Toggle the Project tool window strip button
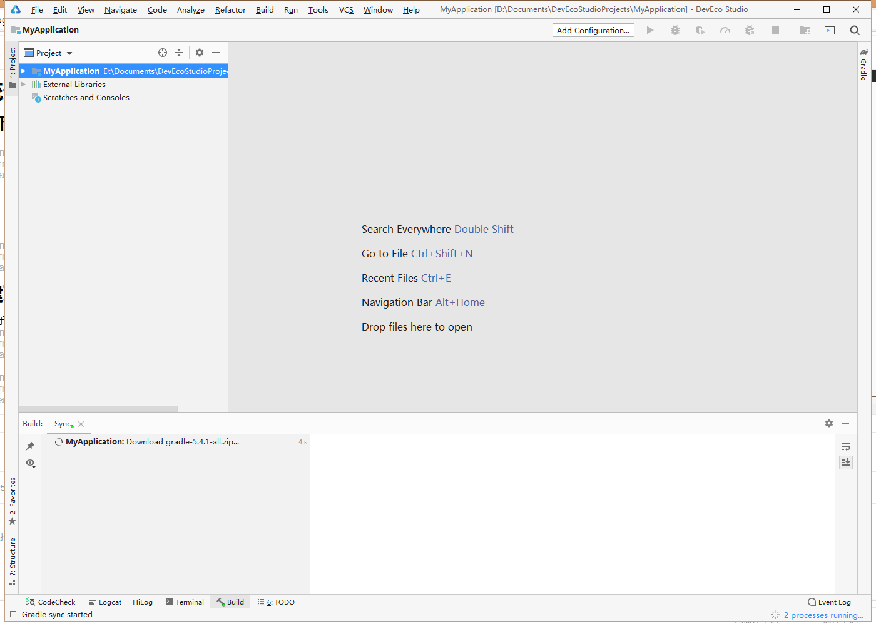This screenshot has width=876, height=626. (12, 68)
